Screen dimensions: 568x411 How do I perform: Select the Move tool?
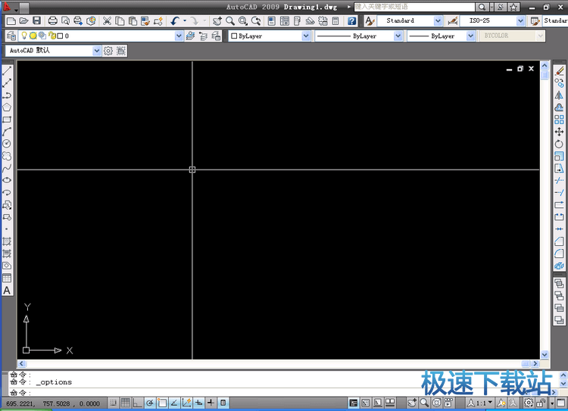pyautogui.click(x=560, y=132)
